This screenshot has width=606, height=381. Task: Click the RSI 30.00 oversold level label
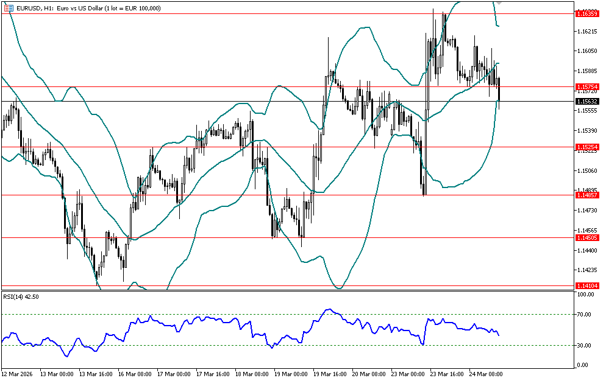585,346
